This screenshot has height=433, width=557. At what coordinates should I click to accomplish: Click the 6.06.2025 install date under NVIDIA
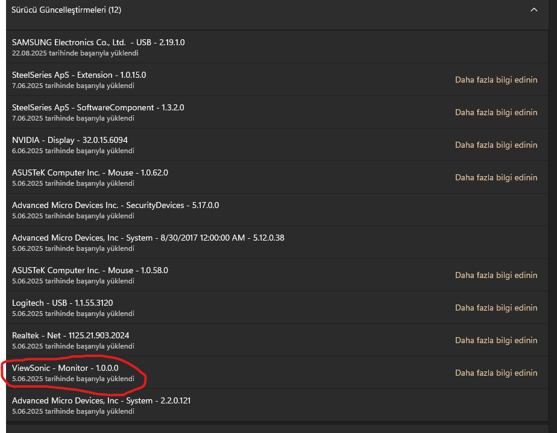coord(73,151)
